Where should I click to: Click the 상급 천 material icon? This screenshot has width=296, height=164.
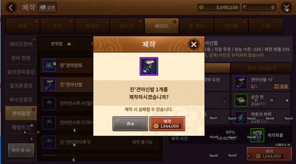241,100
